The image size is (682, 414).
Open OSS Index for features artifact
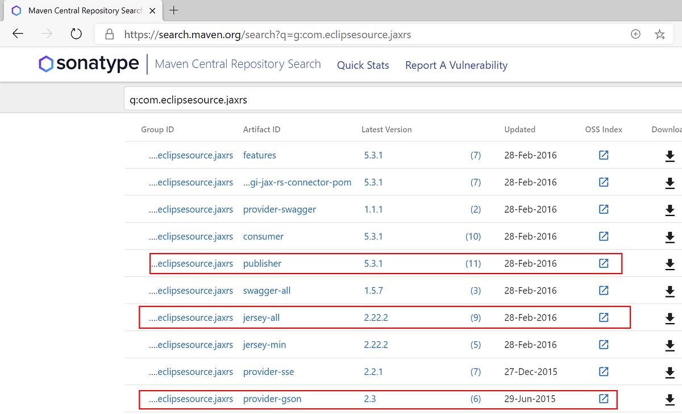click(x=604, y=155)
